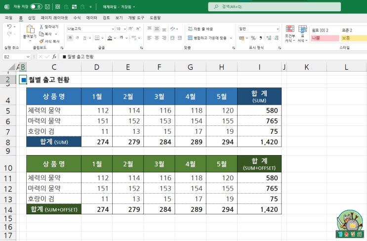The width and height of the screenshot is (367, 241).
Task: Apply the 나쁨 pink cell style
Action: point(325,38)
